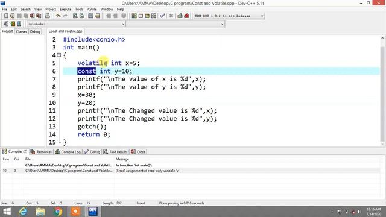Click the Close bottom panel tab

[x=138, y=152]
